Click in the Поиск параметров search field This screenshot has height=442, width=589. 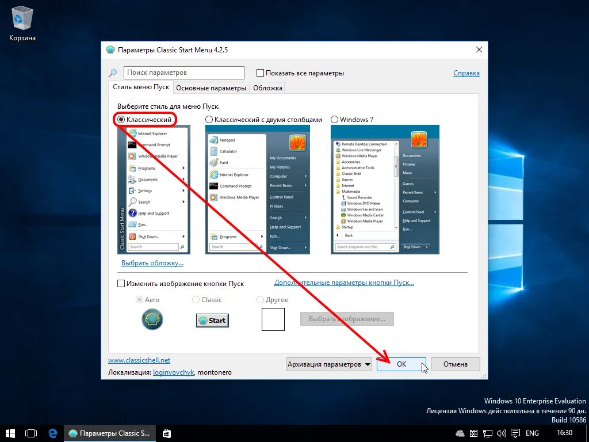(x=183, y=73)
